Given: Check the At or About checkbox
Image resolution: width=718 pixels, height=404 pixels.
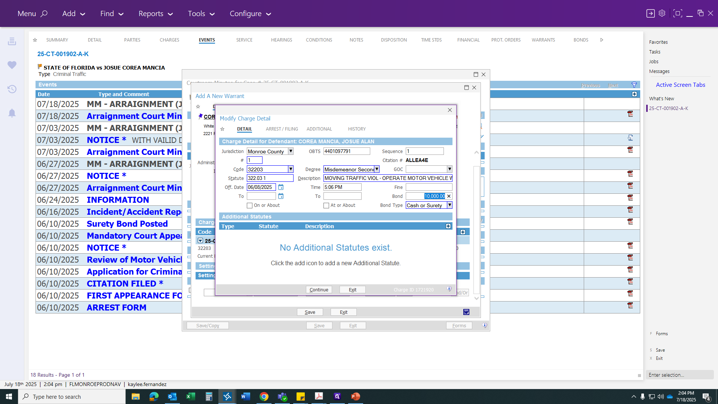Looking at the screenshot, I should pyautogui.click(x=326, y=205).
